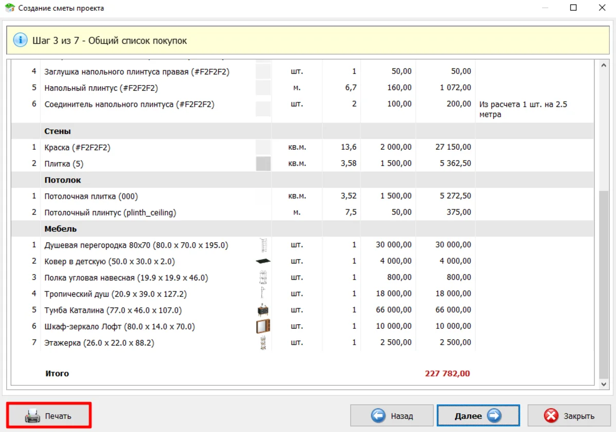Click the Печать printer button
Screen dimensions: 616x432
coord(49,416)
